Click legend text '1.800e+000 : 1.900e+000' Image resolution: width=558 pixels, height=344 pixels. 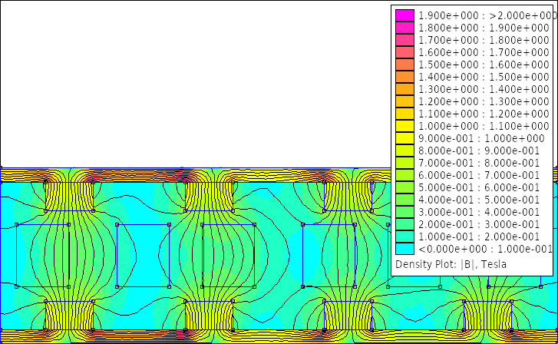point(484,28)
